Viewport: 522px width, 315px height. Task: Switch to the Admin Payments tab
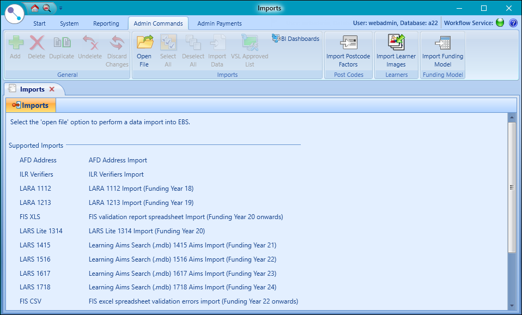pyautogui.click(x=219, y=23)
